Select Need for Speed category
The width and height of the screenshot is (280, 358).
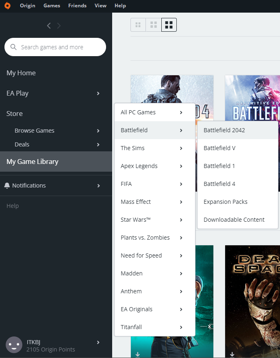[x=155, y=255]
